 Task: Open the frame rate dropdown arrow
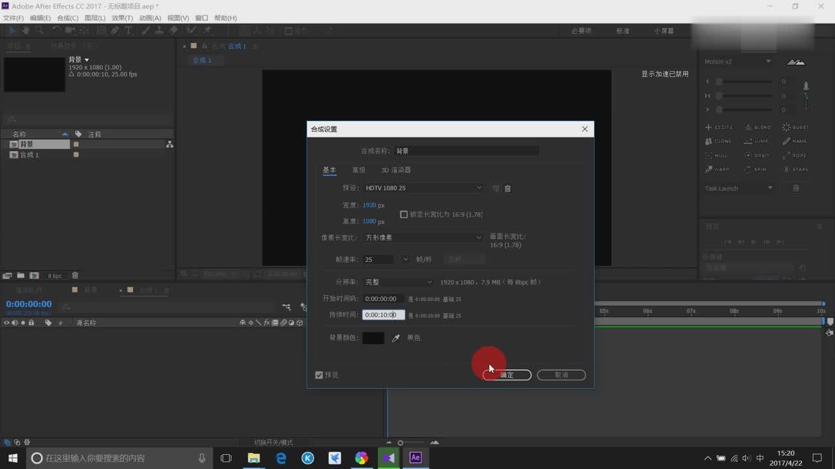coord(405,259)
